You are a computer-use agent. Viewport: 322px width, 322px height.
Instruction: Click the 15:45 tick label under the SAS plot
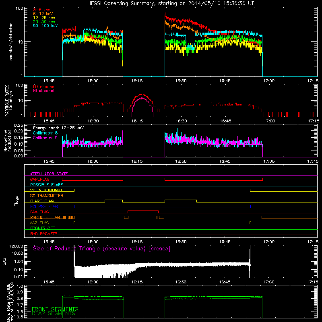(x=49, y=282)
